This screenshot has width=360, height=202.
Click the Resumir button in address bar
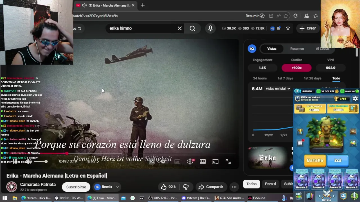pos(255,16)
